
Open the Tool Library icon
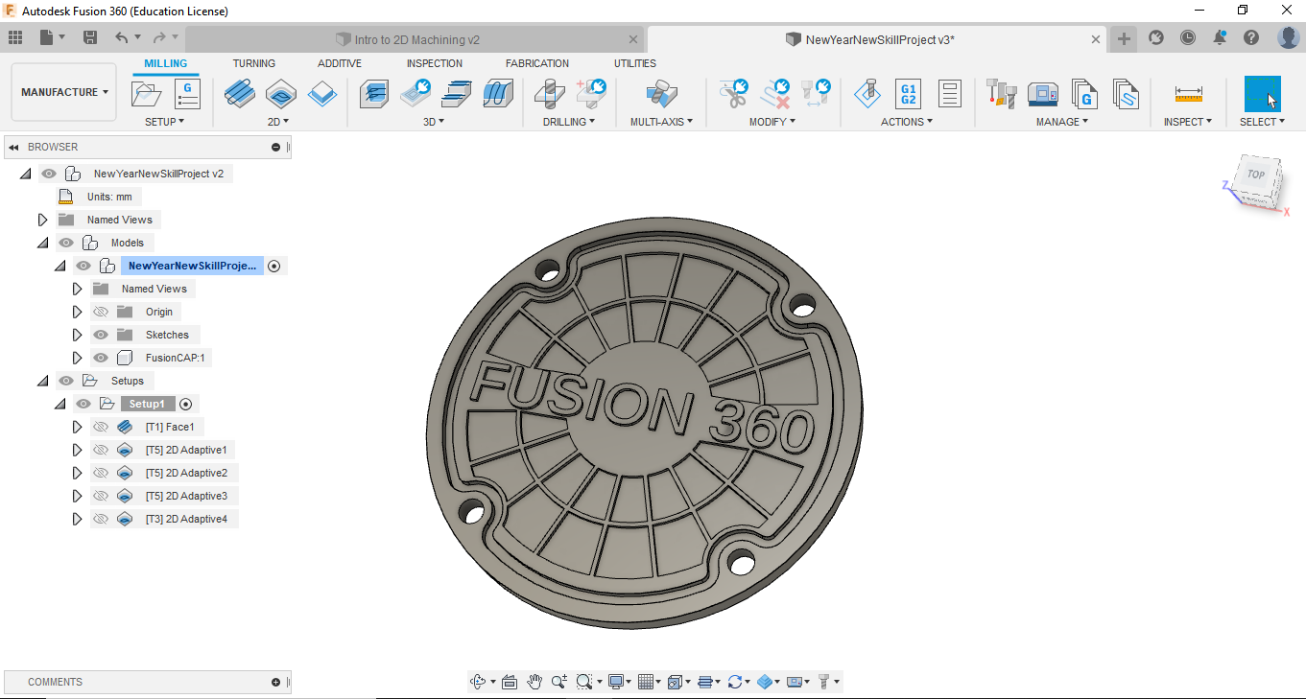tap(1001, 94)
